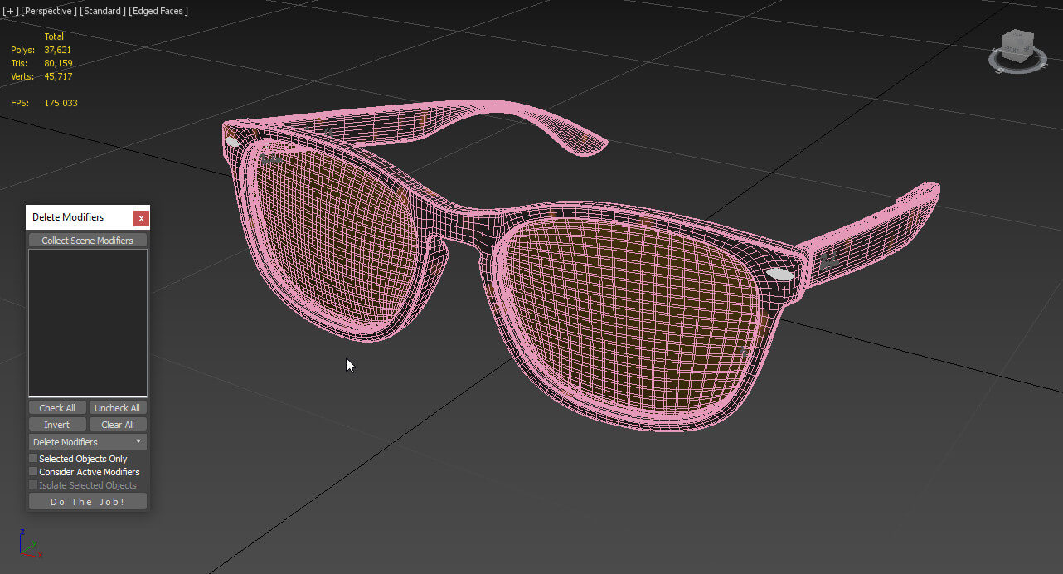Screen dimensions: 1063x574
Task: Click the Uncheck All button
Action: point(118,407)
